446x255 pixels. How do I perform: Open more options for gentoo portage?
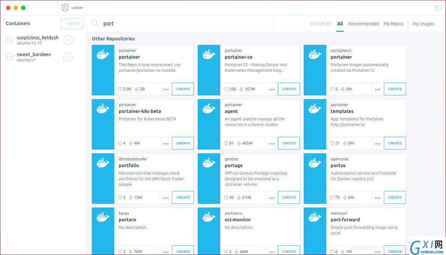tap(272, 198)
